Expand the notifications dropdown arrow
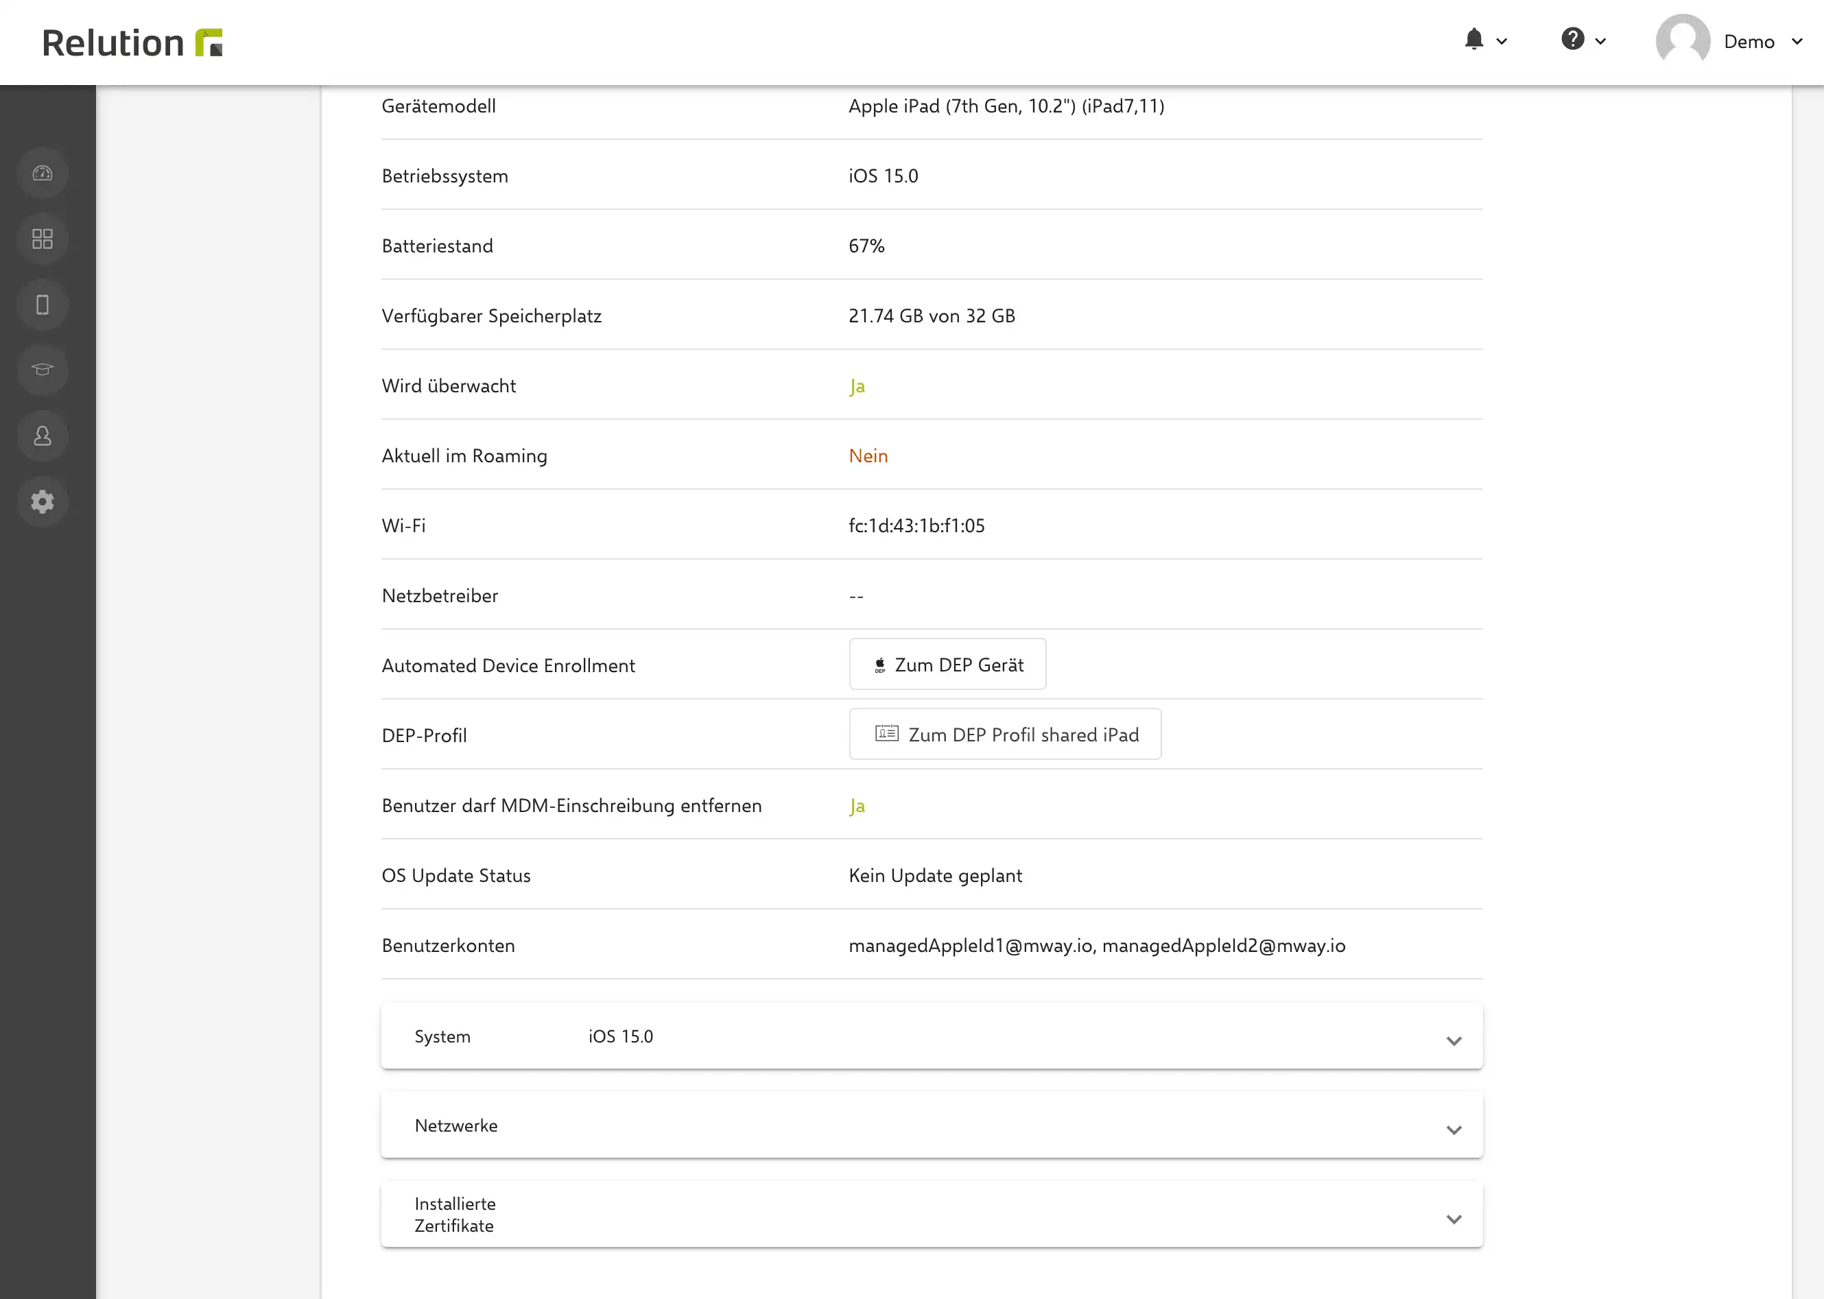The image size is (1824, 1299). click(1502, 42)
